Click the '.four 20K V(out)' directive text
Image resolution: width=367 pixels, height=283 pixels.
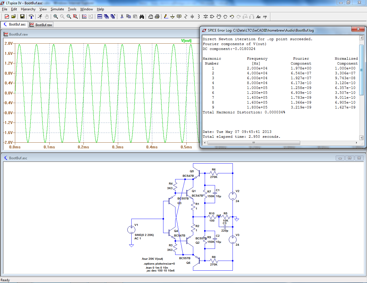click(x=152, y=259)
